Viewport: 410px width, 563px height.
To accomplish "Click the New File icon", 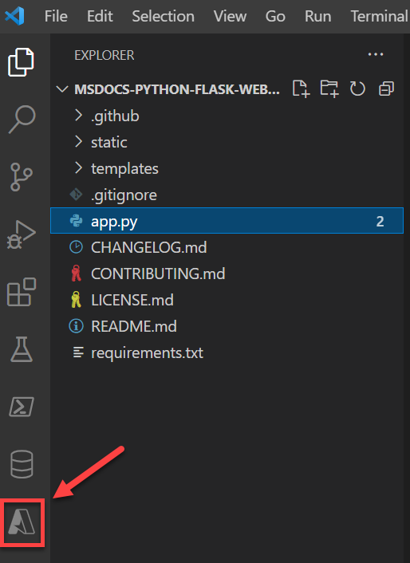I will tap(301, 89).
